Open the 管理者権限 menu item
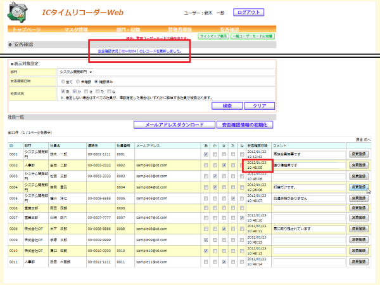The image size is (380, 285). (180, 29)
